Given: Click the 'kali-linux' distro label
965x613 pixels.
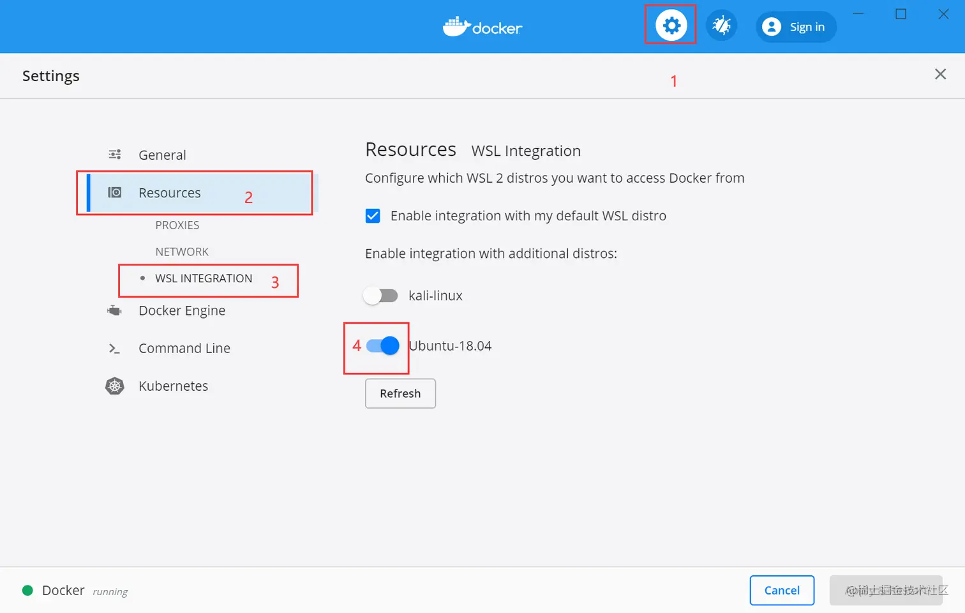Looking at the screenshot, I should pos(435,296).
